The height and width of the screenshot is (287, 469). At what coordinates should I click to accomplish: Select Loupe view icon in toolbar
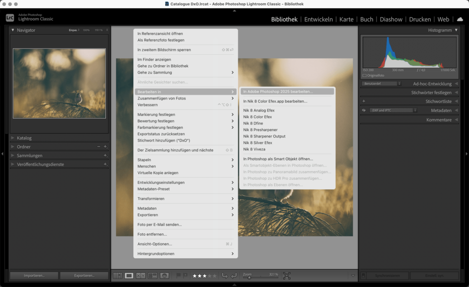tap(129, 276)
